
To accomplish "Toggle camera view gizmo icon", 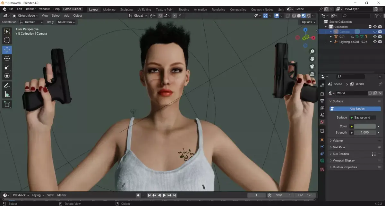I will click(312, 66).
